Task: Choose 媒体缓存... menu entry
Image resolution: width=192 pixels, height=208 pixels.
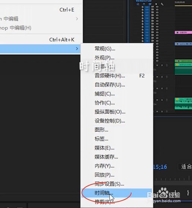Action: click(117, 157)
